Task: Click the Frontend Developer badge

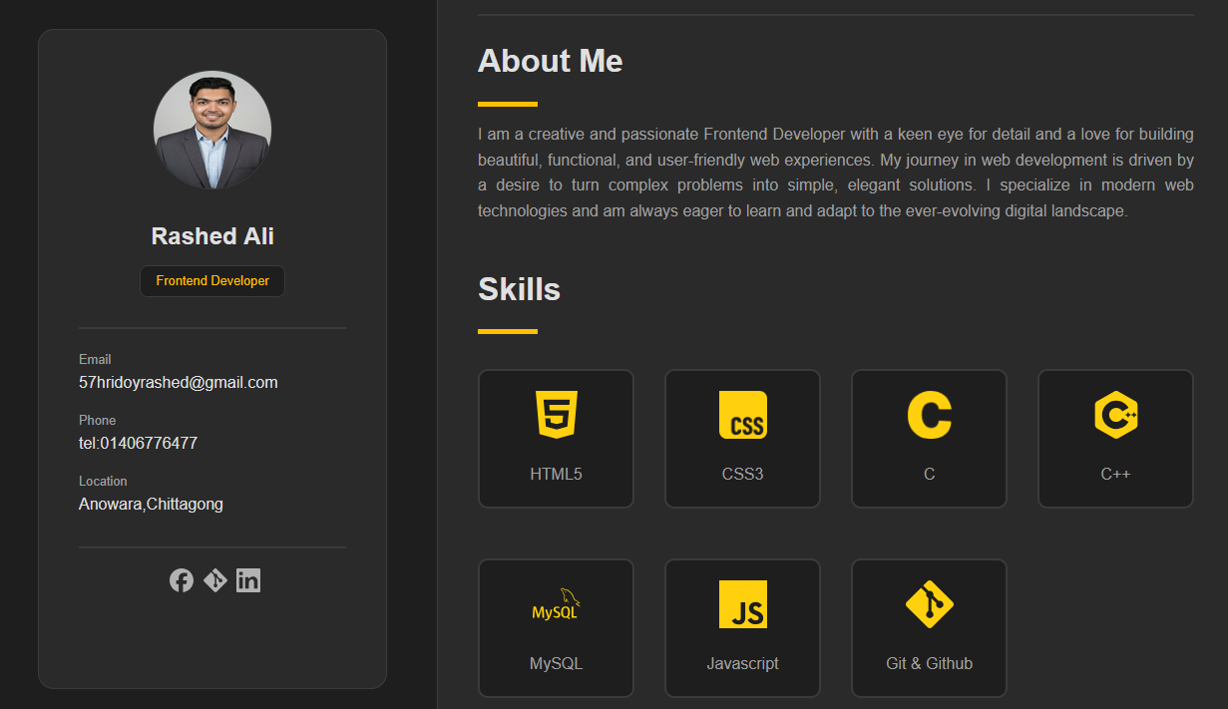Action: 212,281
